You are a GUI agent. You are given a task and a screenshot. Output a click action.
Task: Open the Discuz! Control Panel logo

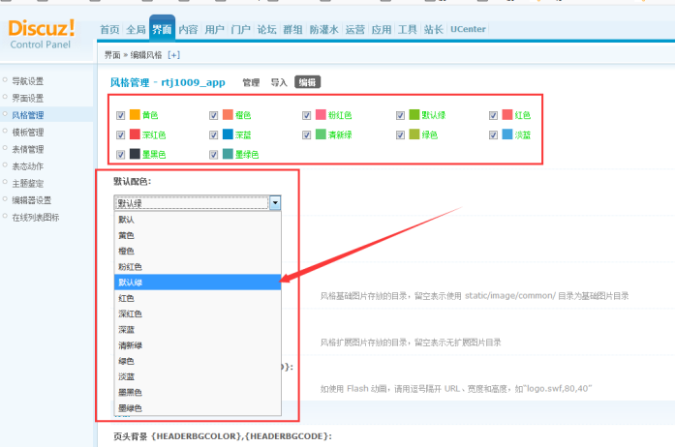coord(42,34)
